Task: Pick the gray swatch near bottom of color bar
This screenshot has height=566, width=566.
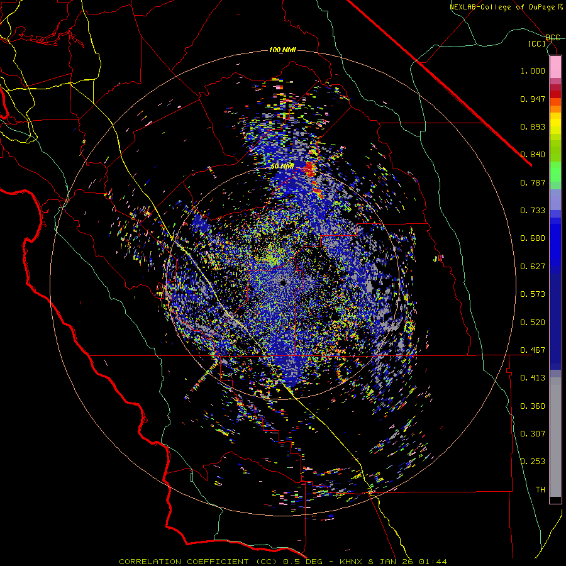Action: (x=555, y=437)
